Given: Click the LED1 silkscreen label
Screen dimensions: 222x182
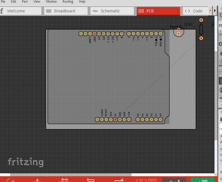Looking at the screenshot, I should [188, 25].
